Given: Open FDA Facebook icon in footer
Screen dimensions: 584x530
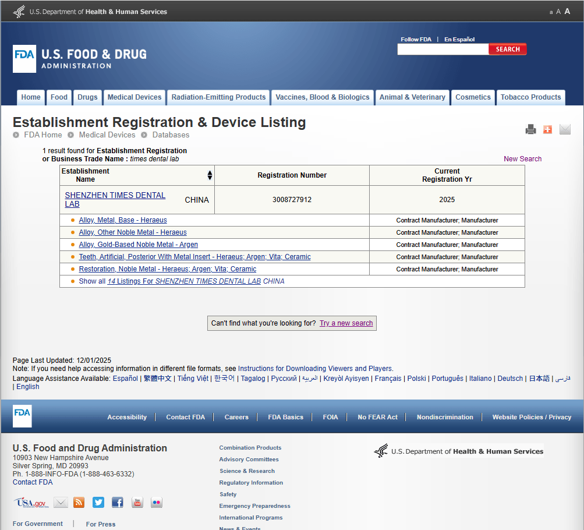Looking at the screenshot, I should (x=118, y=503).
